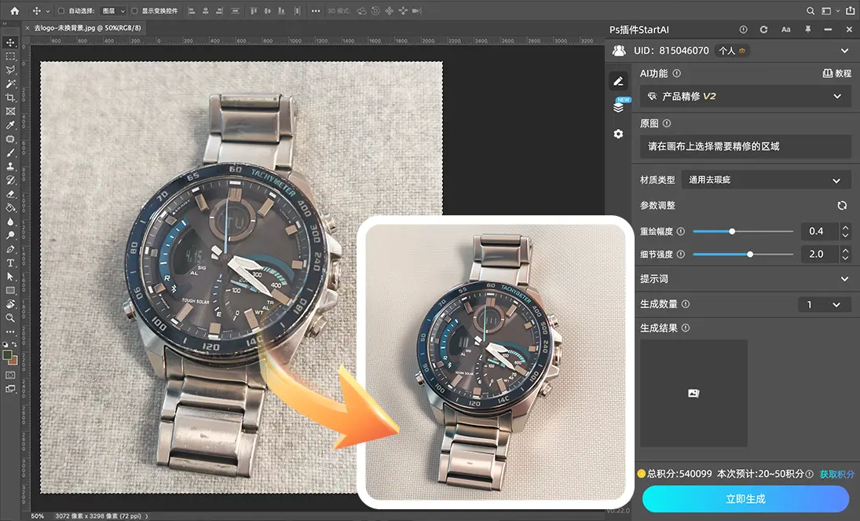Screen dimensions: 860x521
Task: Increase 细节强度 using its stepper arrow
Action: click(x=845, y=250)
